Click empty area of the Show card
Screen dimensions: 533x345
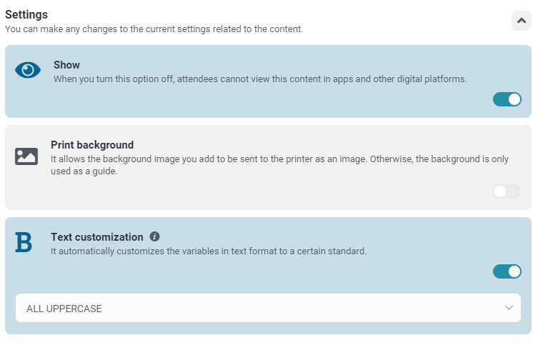tap(250, 102)
